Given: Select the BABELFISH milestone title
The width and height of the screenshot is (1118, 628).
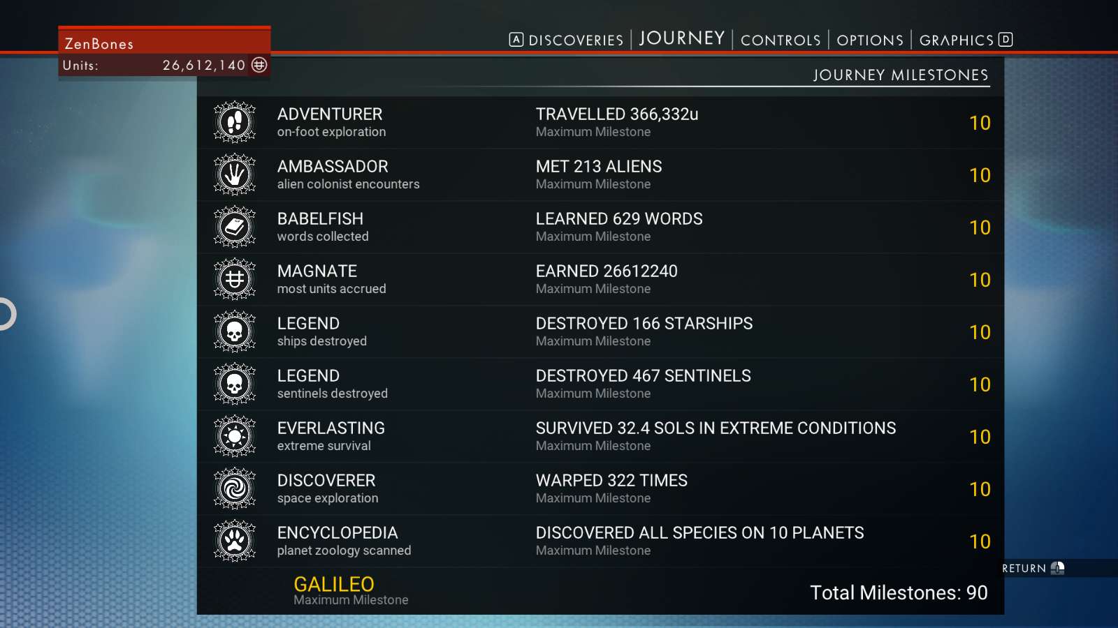Looking at the screenshot, I should 320,218.
